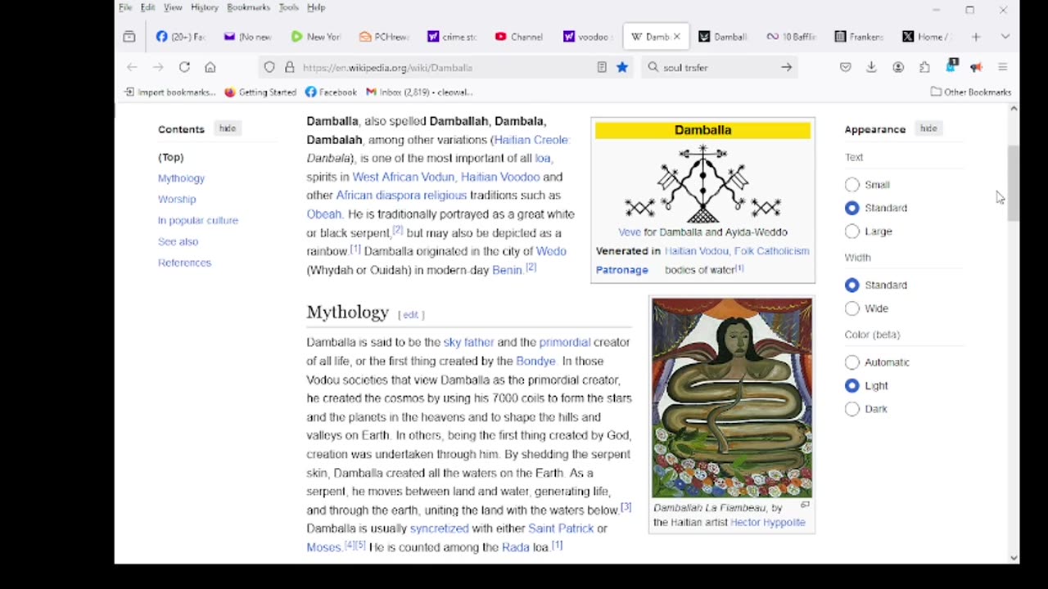Image resolution: width=1048 pixels, height=589 pixels.
Task: Open the Damballah La Flambeau painting
Action: point(732,398)
